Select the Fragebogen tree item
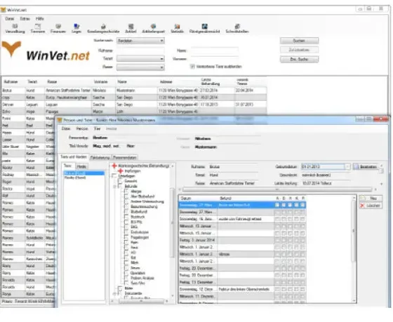This screenshot has width=393, height=322. click(x=140, y=237)
